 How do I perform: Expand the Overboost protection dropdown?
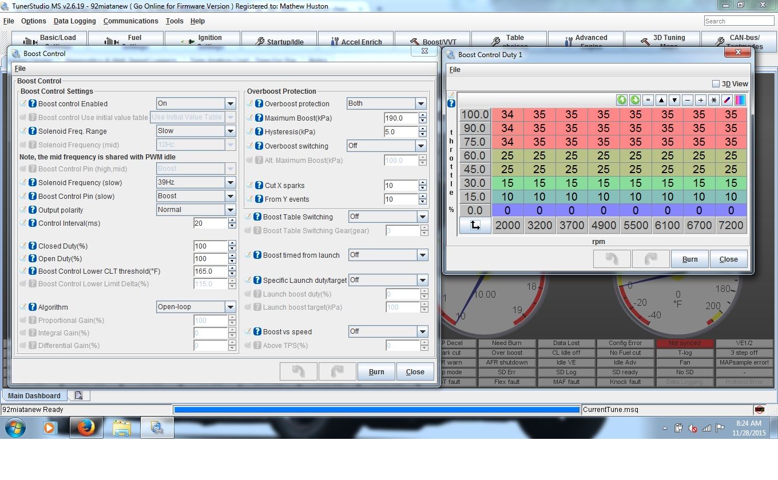point(421,104)
